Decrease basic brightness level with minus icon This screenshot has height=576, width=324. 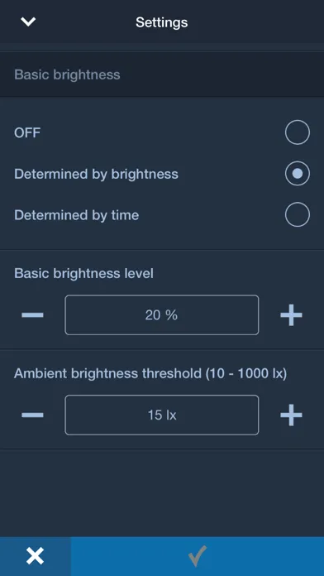coord(33,314)
